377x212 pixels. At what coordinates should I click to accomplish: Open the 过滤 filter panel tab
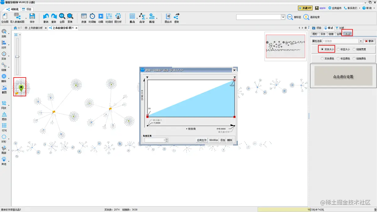tap(340, 28)
